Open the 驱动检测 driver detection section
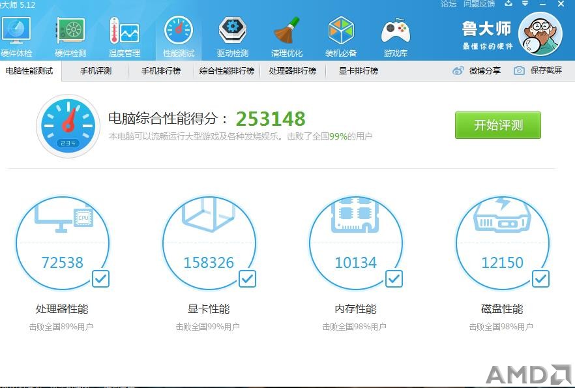 pos(233,37)
